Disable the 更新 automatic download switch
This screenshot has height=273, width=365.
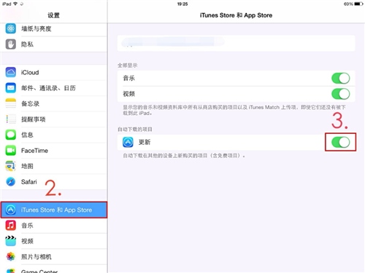[x=341, y=142]
